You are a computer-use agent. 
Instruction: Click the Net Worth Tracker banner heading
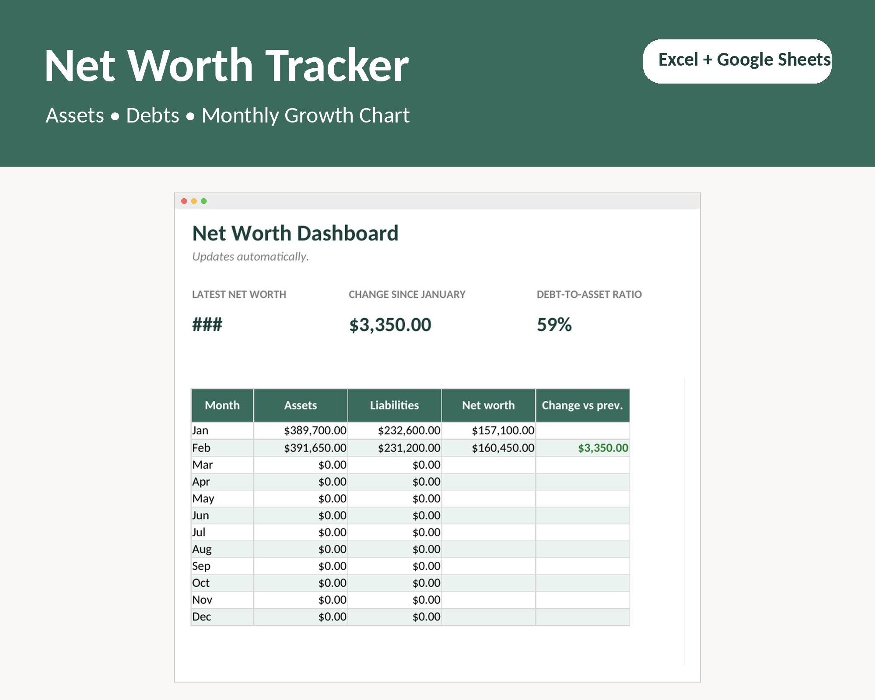pyautogui.click(x=227, y=66)
